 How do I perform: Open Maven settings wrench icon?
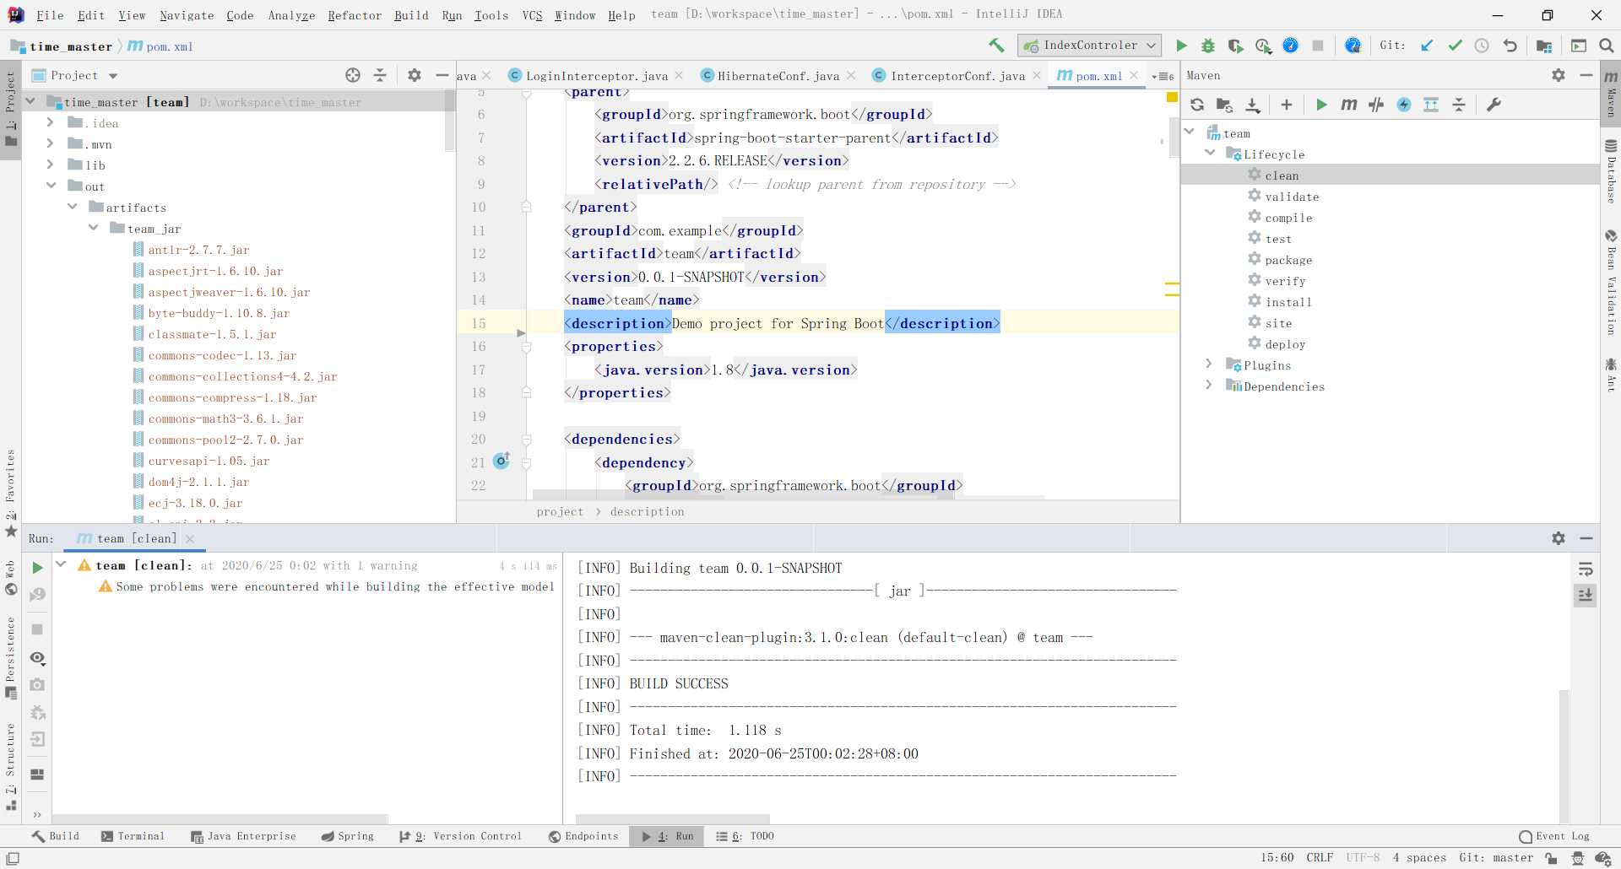coord(1494,105)
